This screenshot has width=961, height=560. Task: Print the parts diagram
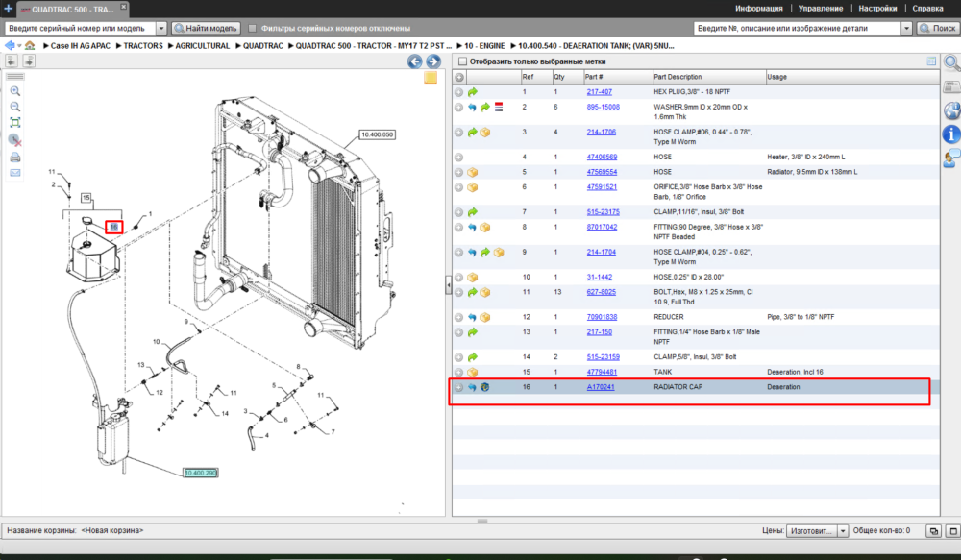click(x=15, y=158)
